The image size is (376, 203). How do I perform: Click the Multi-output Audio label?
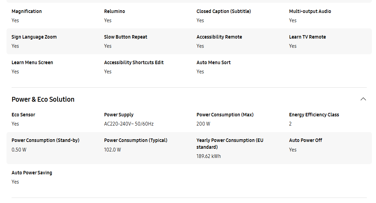tap(310, 11)
